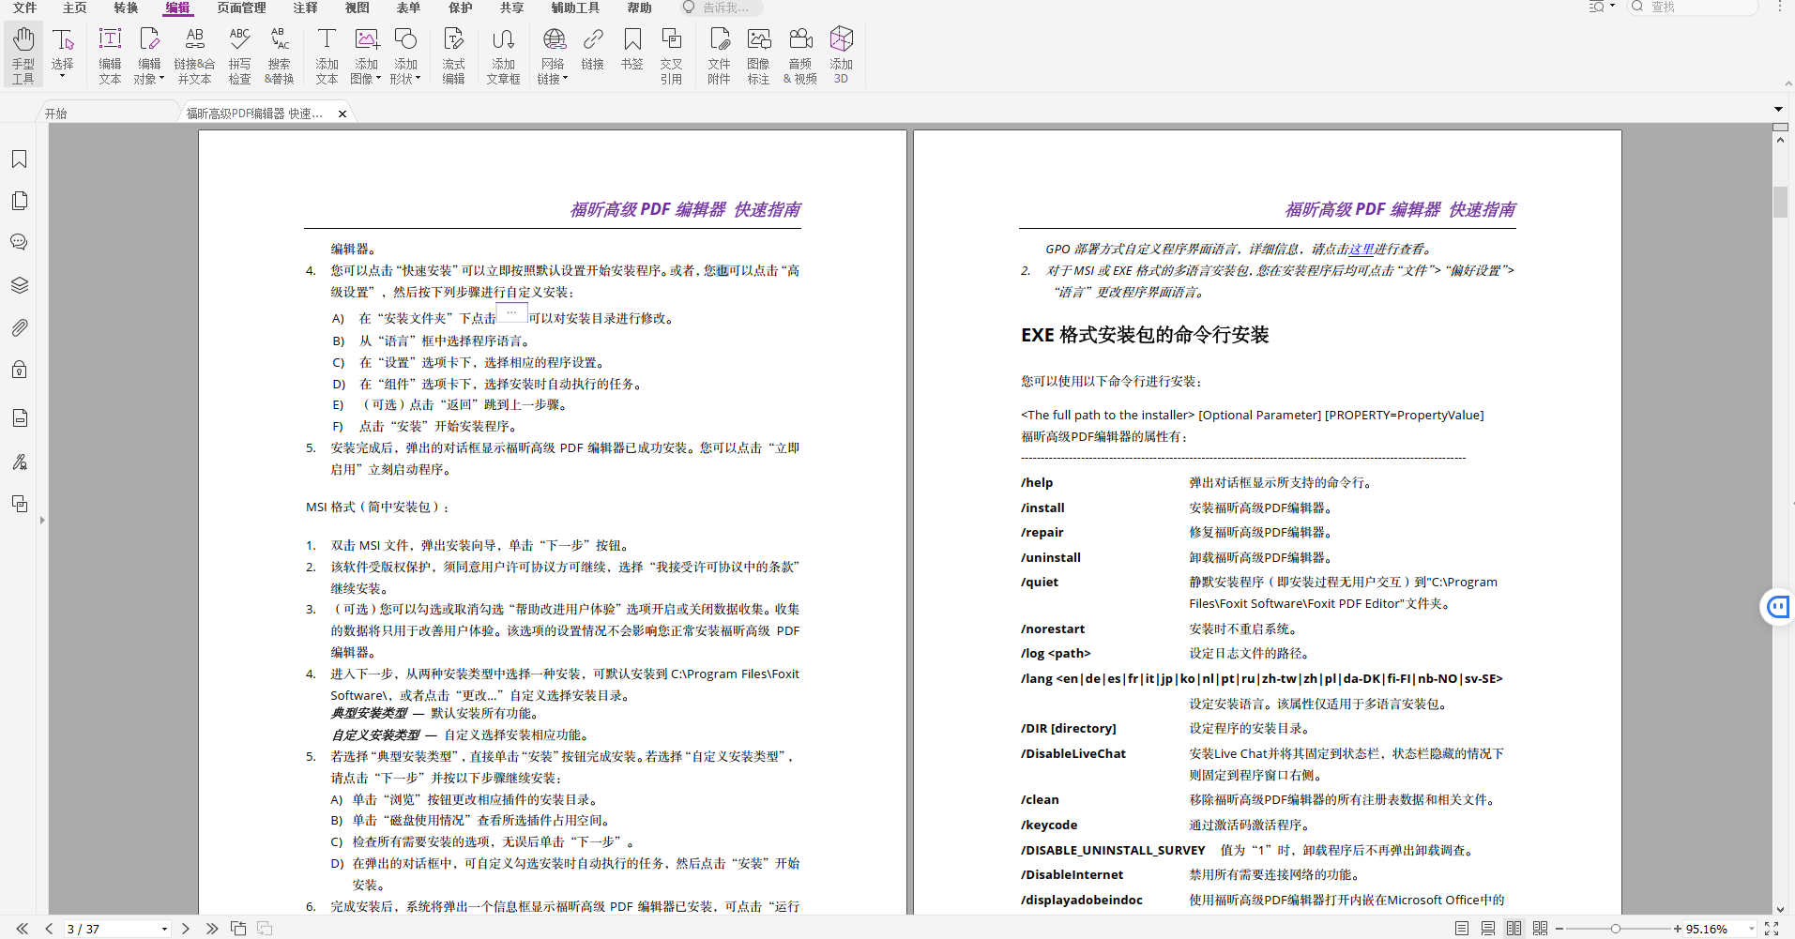
Task: Click Audio & Video (音频&视频) tool
Action: 800,55
